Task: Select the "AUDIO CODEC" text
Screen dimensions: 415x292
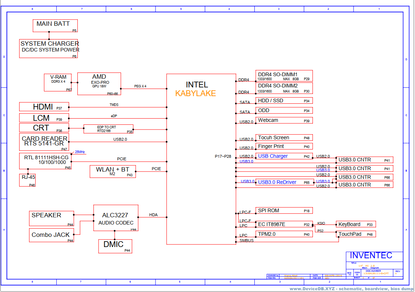Action: point(116,223)
